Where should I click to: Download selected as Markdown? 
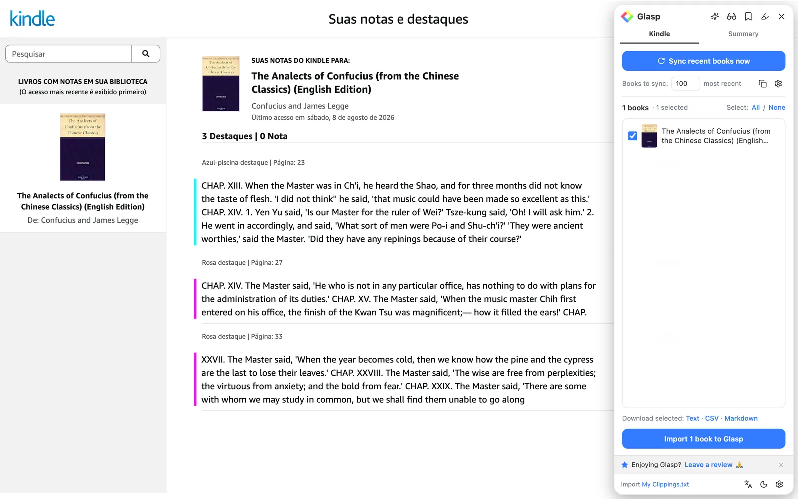[741, 418]
